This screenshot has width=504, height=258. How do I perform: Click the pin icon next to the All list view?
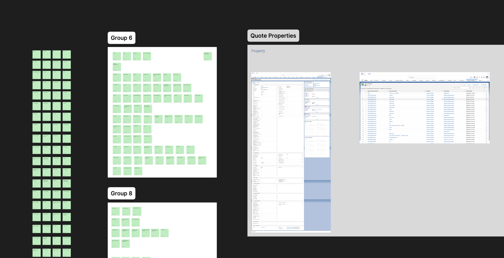click(369, 85)
